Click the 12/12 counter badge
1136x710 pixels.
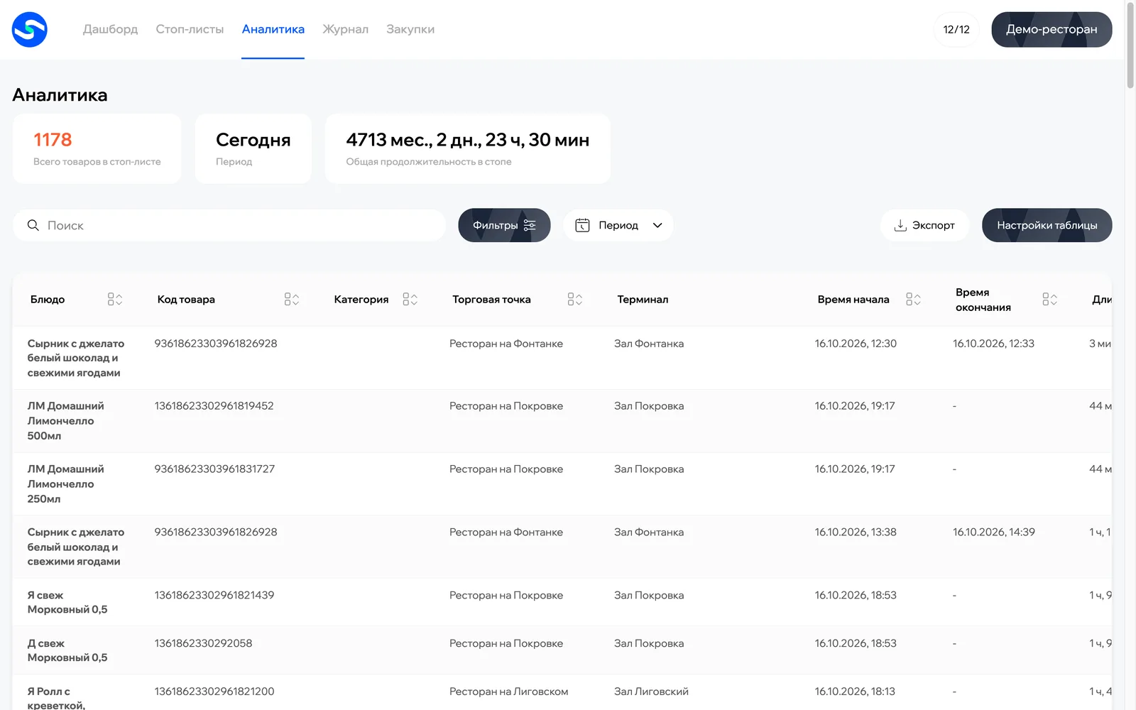[956, 29]
